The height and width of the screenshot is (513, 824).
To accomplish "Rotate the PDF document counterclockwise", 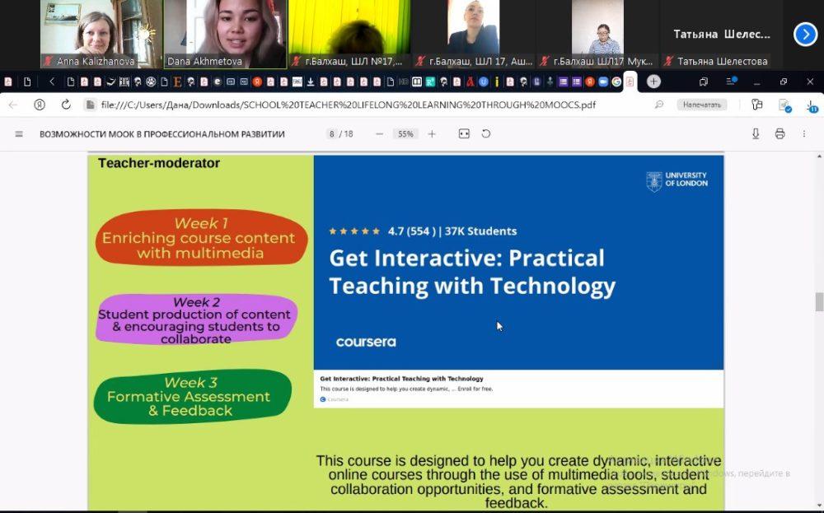I will coord(486,134).
